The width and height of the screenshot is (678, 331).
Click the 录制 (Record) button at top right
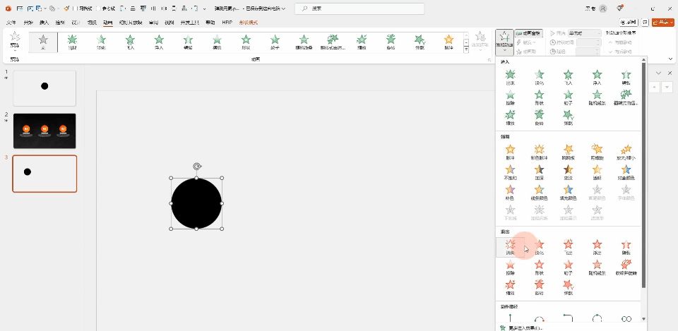[629, 22]
